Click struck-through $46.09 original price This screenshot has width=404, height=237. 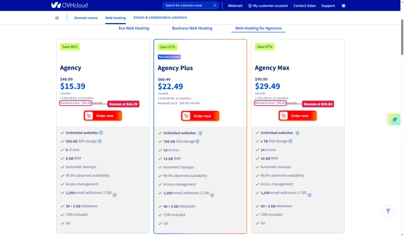66,79
